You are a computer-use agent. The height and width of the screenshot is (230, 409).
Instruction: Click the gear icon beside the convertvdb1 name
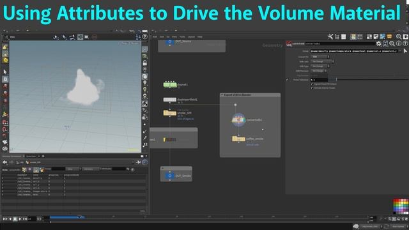(x=378, y=44)
